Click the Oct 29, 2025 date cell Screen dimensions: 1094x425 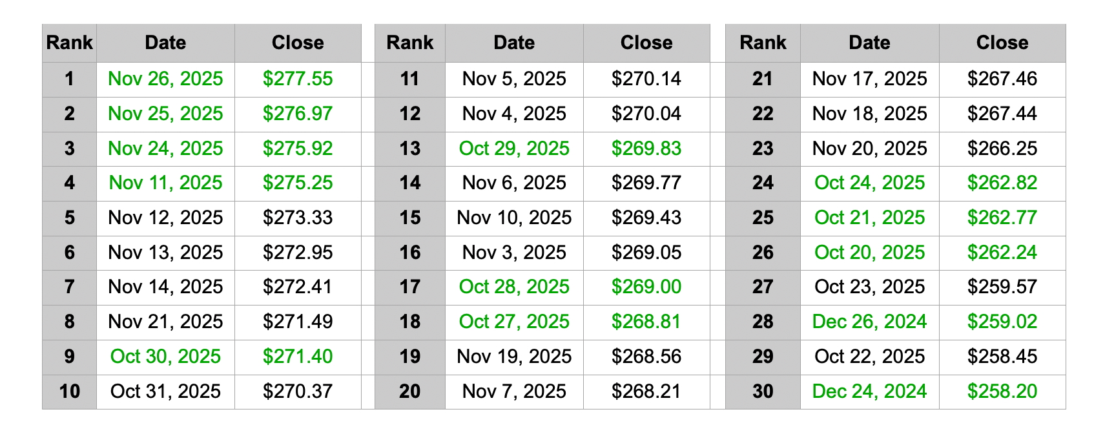(x=514, y=149)
